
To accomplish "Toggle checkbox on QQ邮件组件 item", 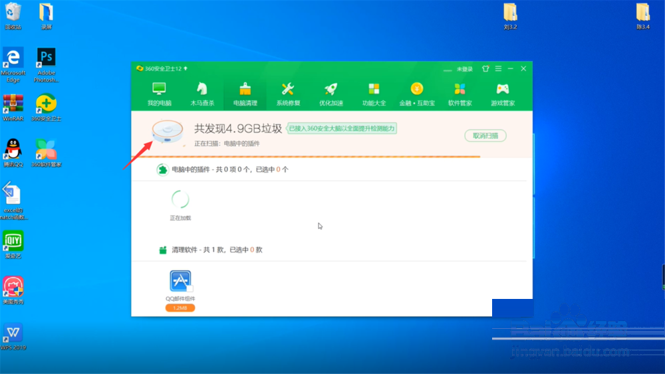I will pos(190,288).
